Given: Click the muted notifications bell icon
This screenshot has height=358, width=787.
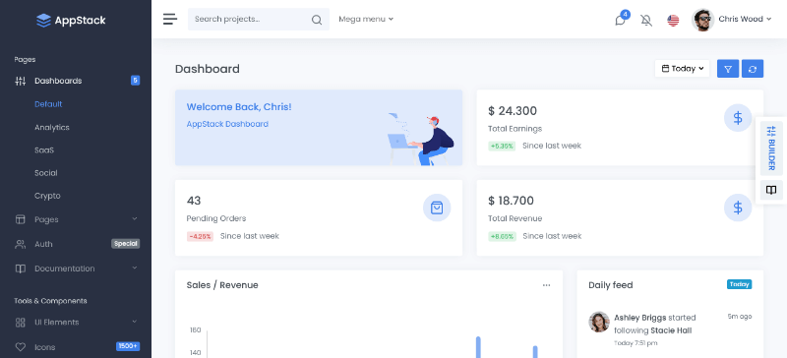Looking at the screenshot, I should coord(646,20).
